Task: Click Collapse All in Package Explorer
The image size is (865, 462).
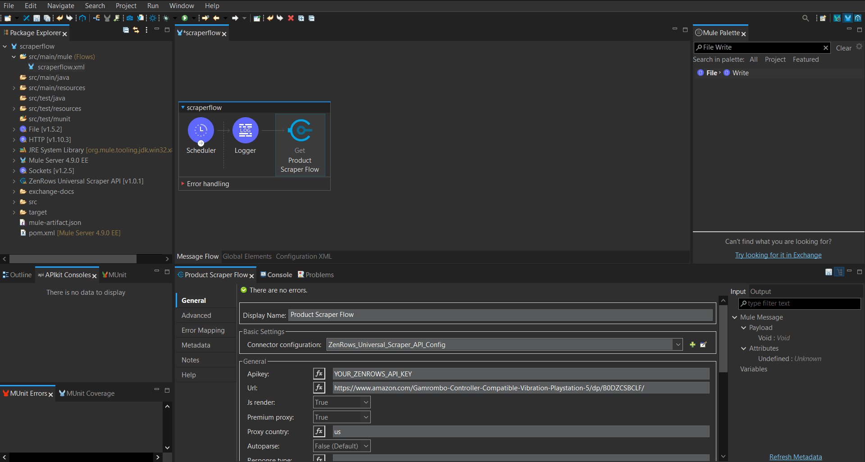Action: pyautogui.click(x=126, y=30)
